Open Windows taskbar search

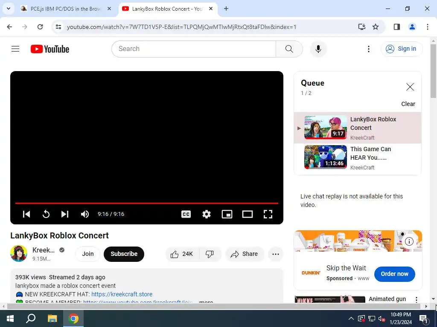pyautogui.click(x=31, y=318)
